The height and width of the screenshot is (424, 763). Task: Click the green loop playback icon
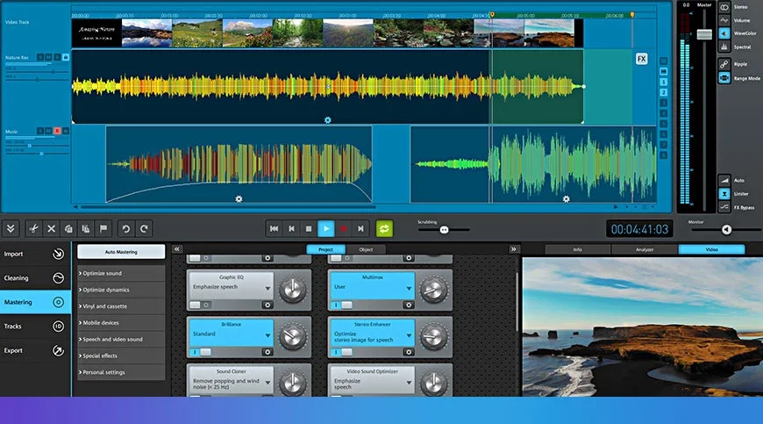coord(384,228)
